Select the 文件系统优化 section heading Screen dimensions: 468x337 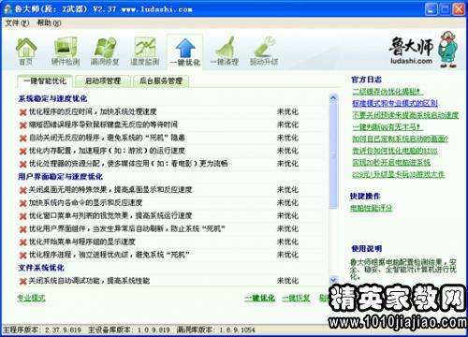[x=41, y=268]
